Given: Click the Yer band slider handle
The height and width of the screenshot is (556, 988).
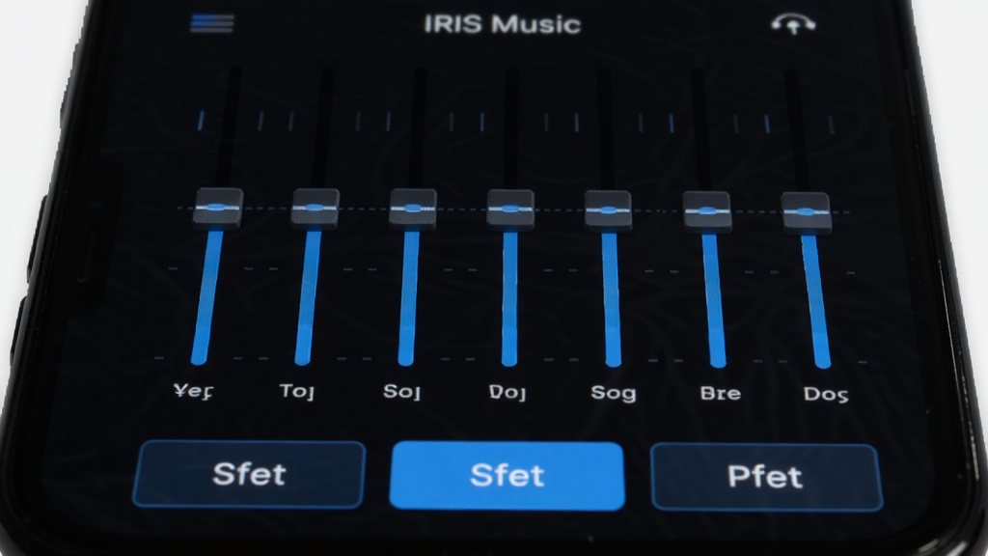Looking at the screenshot, I should point(218,208).
